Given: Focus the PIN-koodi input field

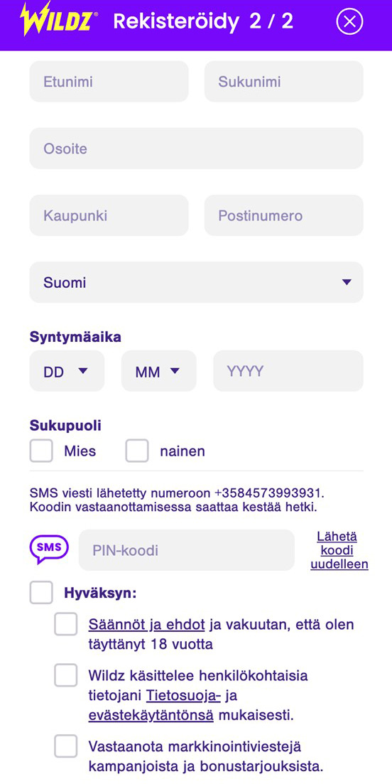Looking at the screenshot, I should point(187,550).
